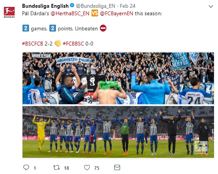Open the bottom photo of players lined up

(x=118, y=132)
